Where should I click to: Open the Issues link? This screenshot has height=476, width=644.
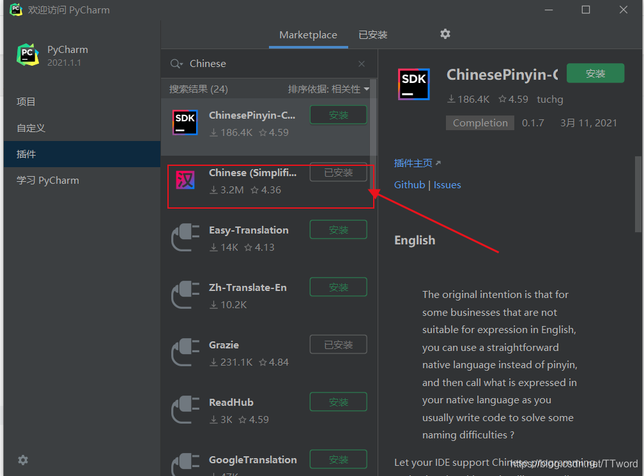coord(447,184)
